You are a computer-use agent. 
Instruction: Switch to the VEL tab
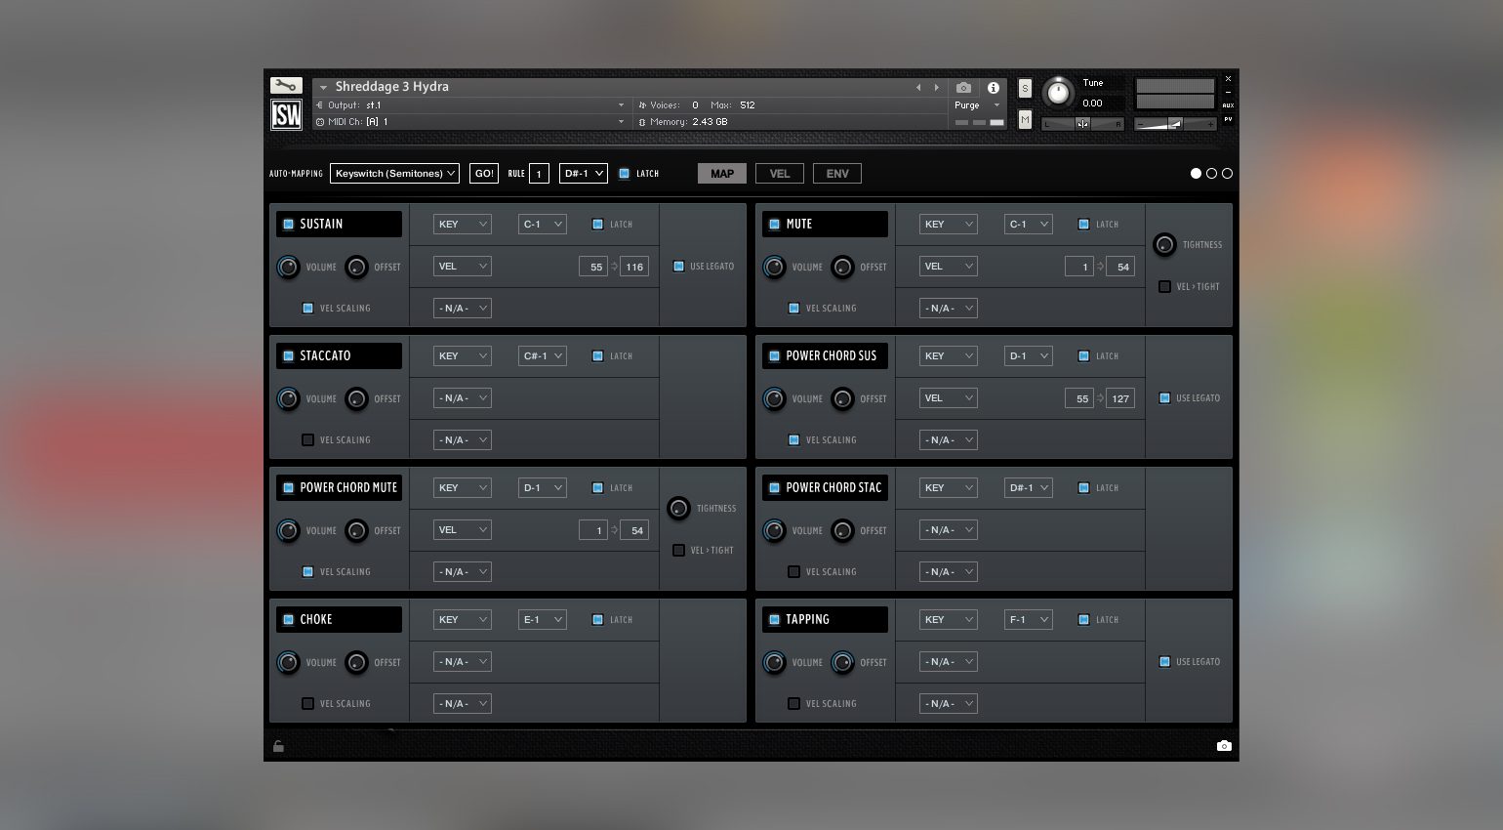pyautogui.click(x=779, y=174)
